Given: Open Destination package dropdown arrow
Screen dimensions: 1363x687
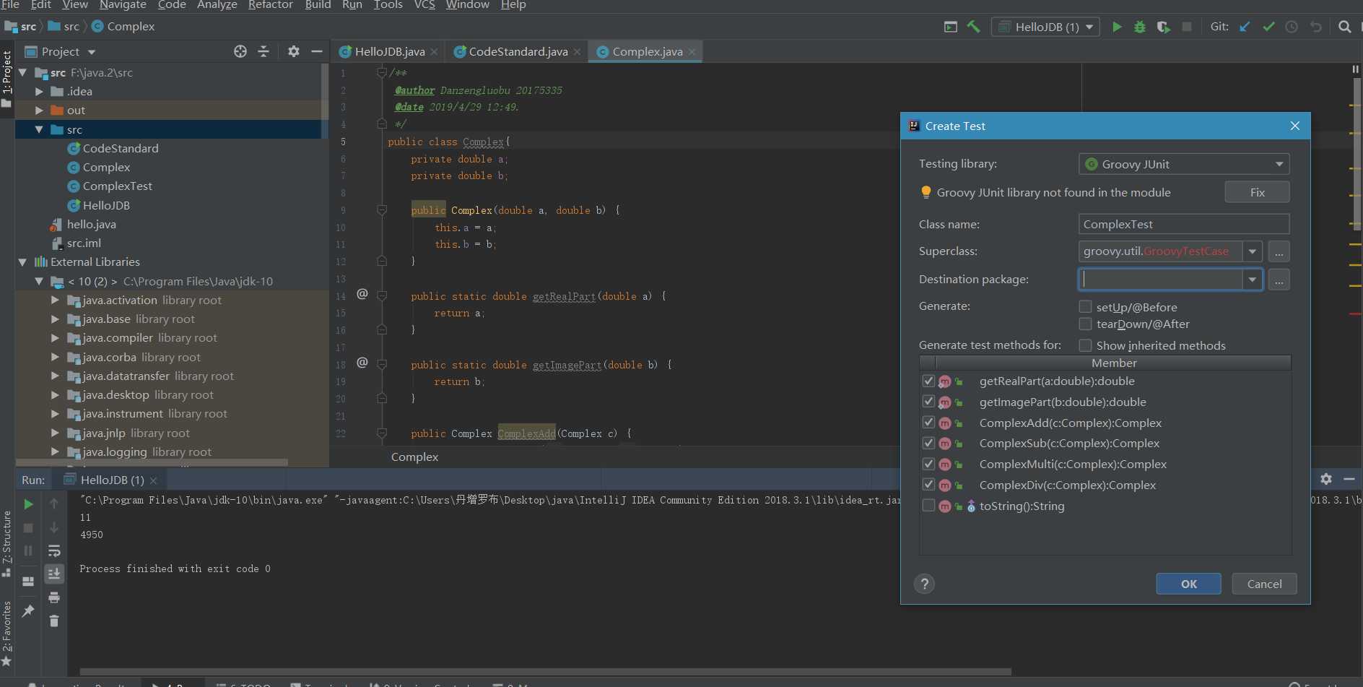Looking at the screenshot, I should tap(1253, 280).
